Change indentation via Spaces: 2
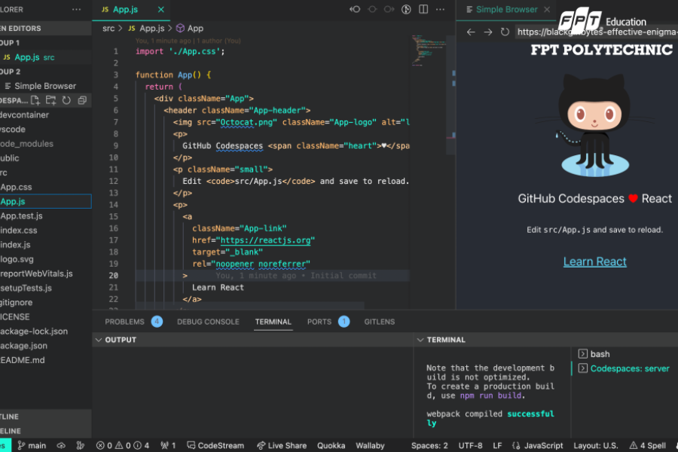The image size is (678, 452). tap(429, 445)
